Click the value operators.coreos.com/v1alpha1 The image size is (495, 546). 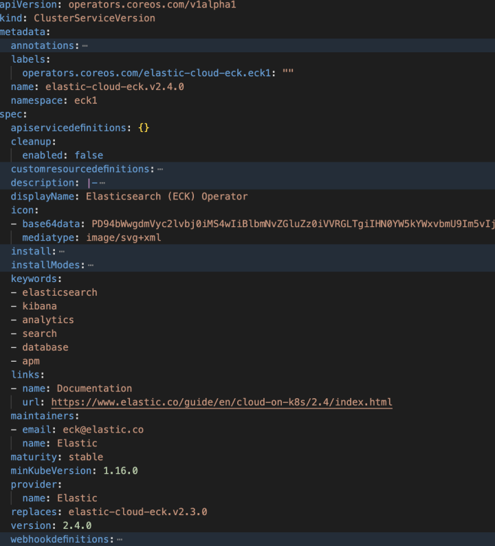tap(152, 5)
